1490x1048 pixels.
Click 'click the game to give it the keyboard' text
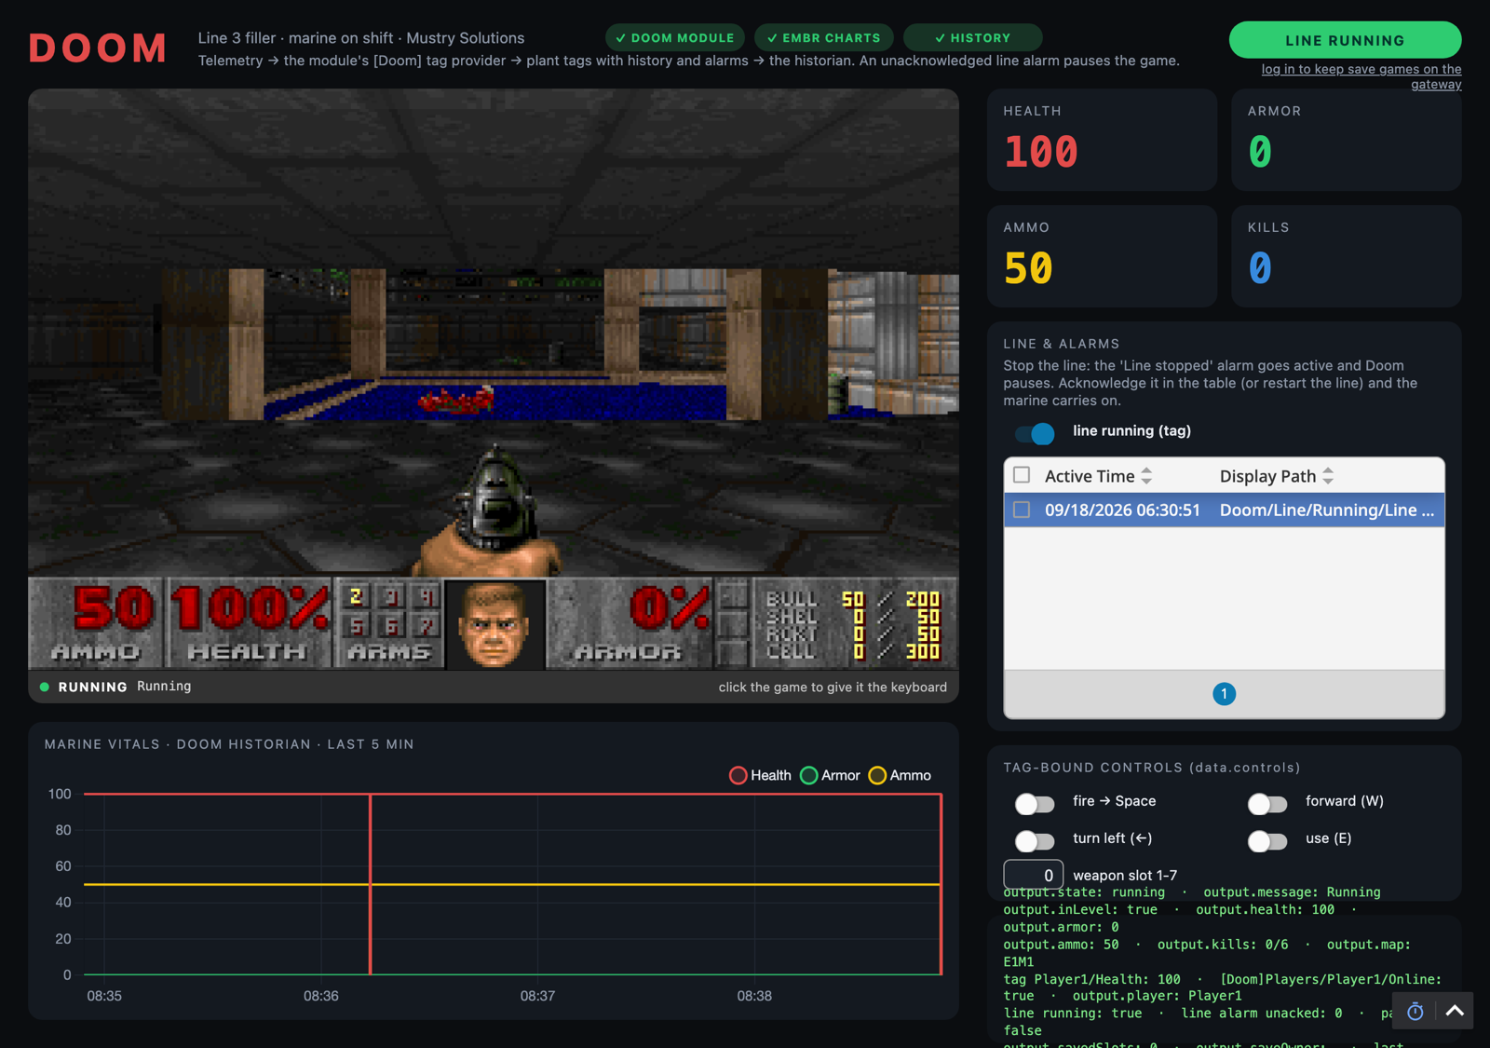point(833,687)
